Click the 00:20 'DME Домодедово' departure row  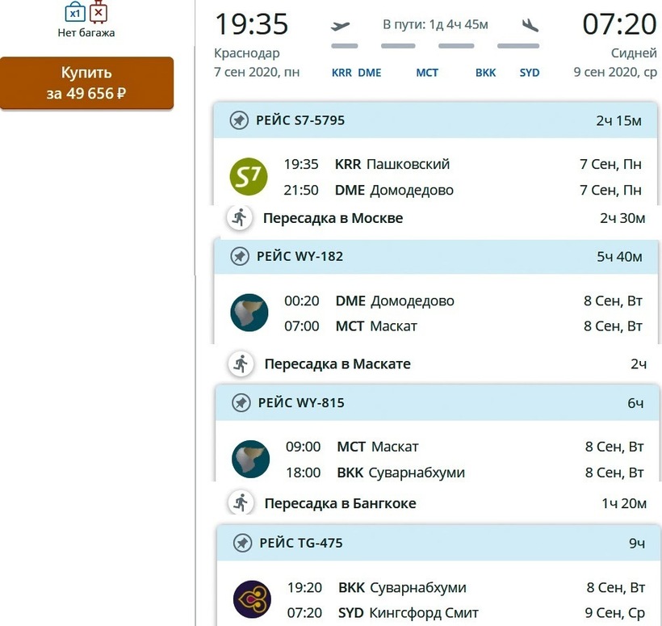point(463,300)
